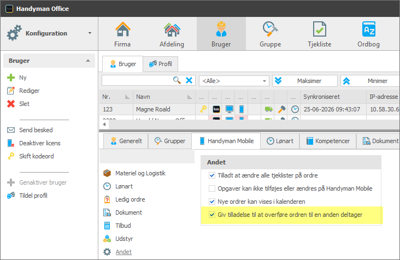Click Slet to delete the user
This screenshot has height=260, width=400.
(18, 104)
